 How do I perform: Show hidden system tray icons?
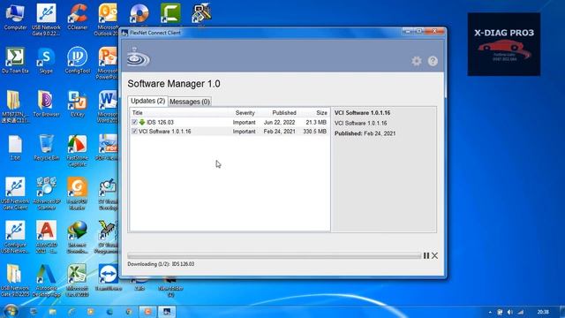click(490, 312)
